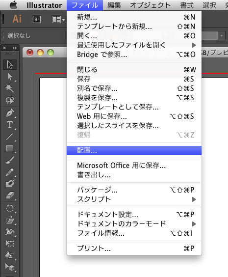Open the ファイル menu
Screen dimensions: 228x277
(85, 5)
